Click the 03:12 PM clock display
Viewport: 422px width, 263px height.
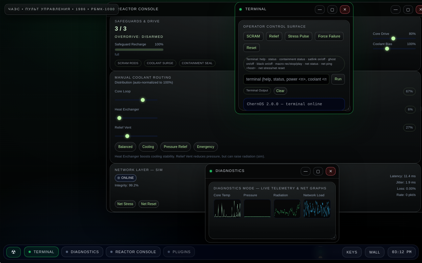(402, 252)
